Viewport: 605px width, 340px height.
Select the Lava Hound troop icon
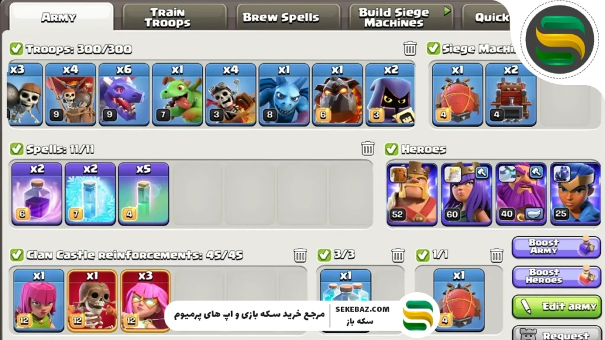coord(337,94)
